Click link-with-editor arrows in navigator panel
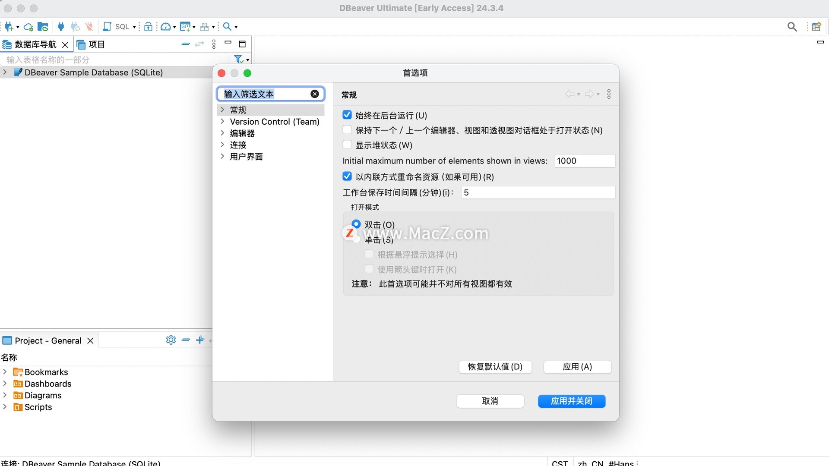829x466 pixels. point(199,44)
